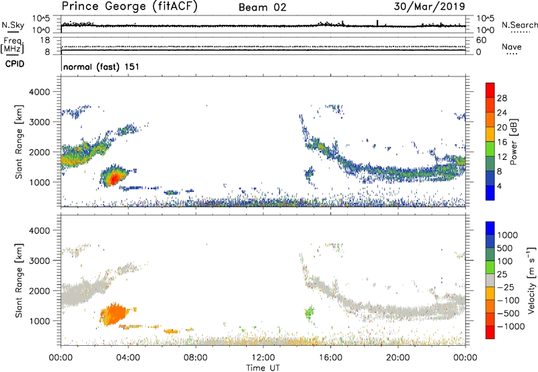
Task: Pick the red Velocity segment below -1000
Action: (490, 332)
